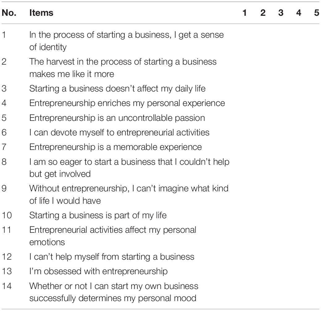Select 'Entrepreneurship is a memorable experience'
This screenshot has height=311, width=321.
(x=116, y=147)
